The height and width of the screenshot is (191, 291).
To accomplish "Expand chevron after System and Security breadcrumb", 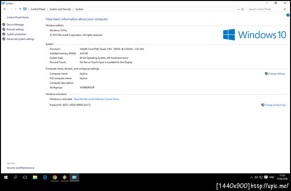I will click(73, 9).
